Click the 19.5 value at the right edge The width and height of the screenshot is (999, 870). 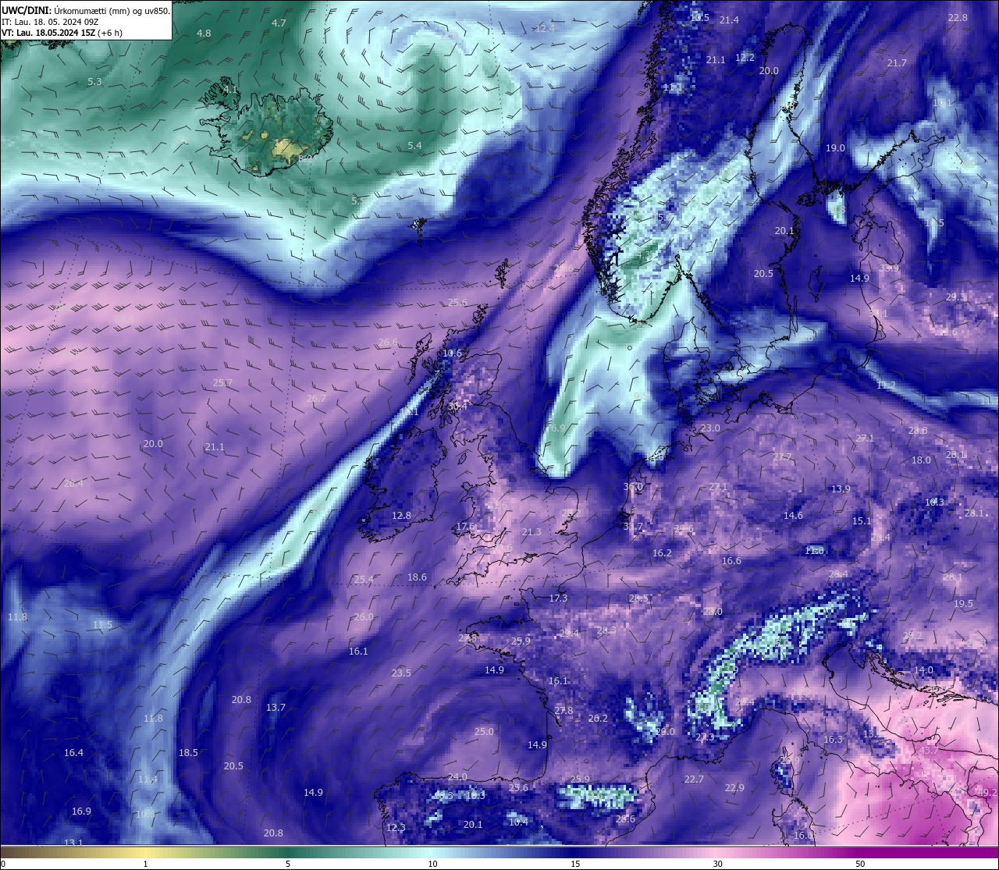[963, 604]
